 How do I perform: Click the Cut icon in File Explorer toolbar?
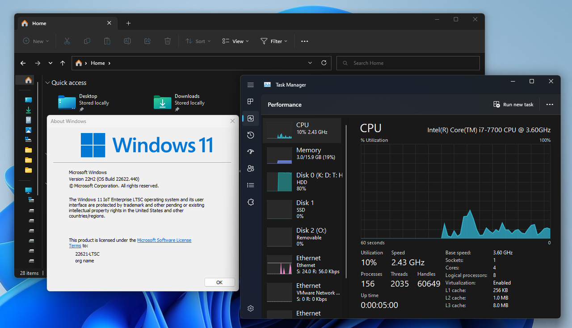[67, 41]
